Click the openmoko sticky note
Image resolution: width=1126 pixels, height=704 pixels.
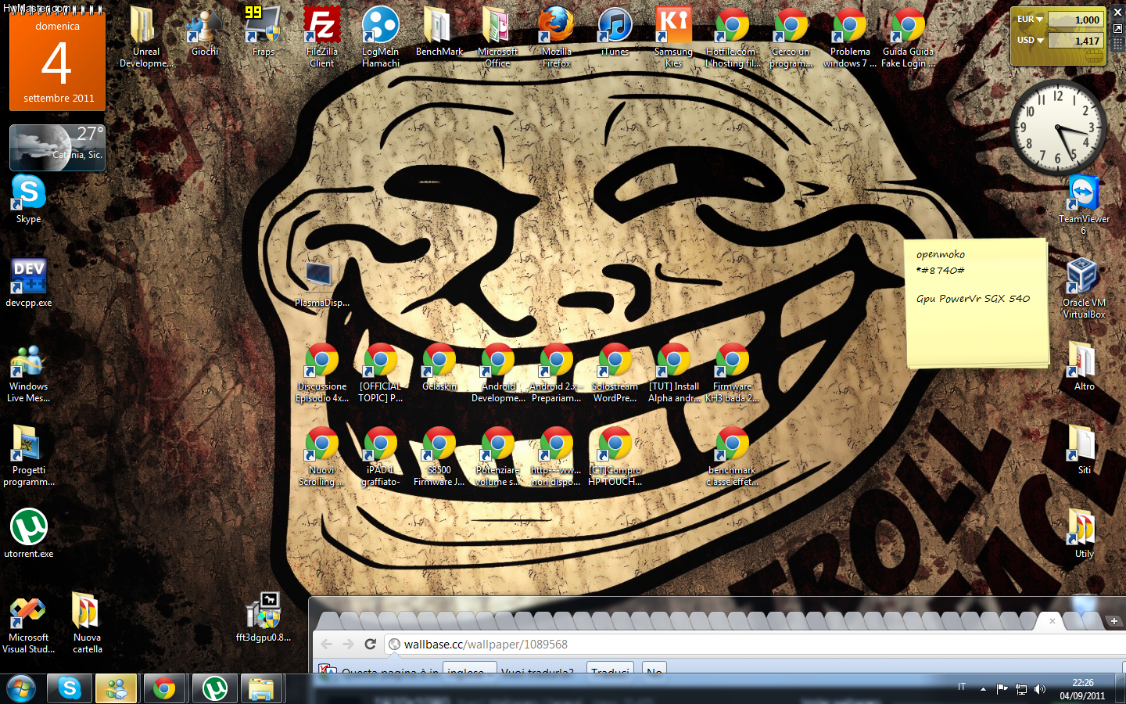point(977,303)
